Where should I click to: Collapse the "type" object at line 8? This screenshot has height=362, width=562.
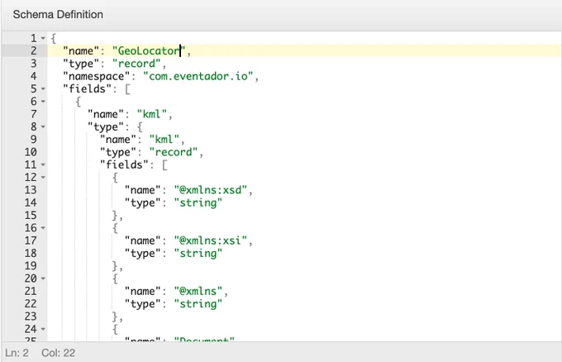coord(43,126)
